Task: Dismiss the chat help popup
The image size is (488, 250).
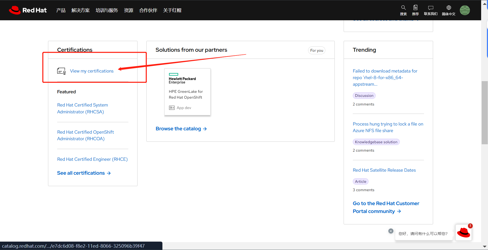Action: (x=391, y=231)
